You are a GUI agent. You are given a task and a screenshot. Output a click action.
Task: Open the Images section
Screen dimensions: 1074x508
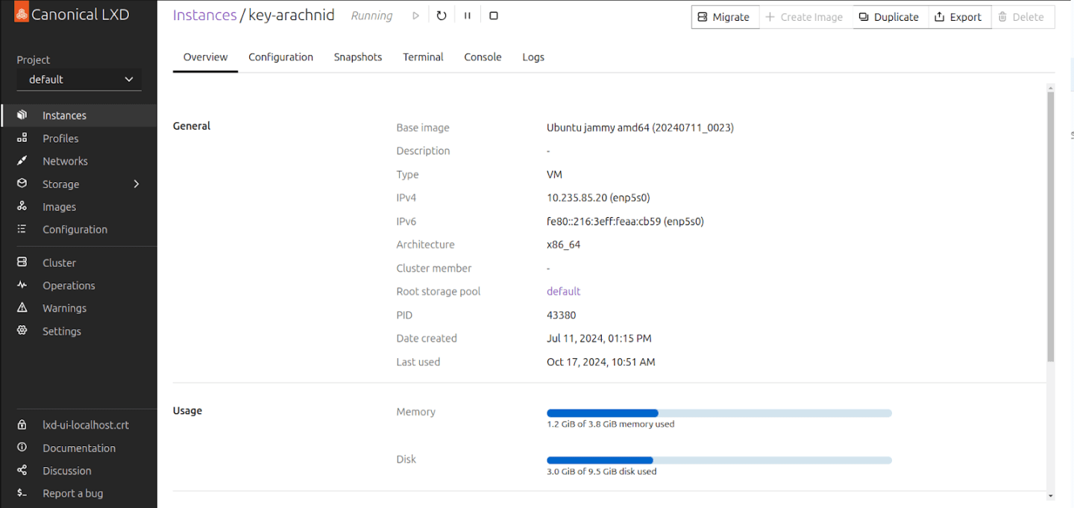(59, 207)
